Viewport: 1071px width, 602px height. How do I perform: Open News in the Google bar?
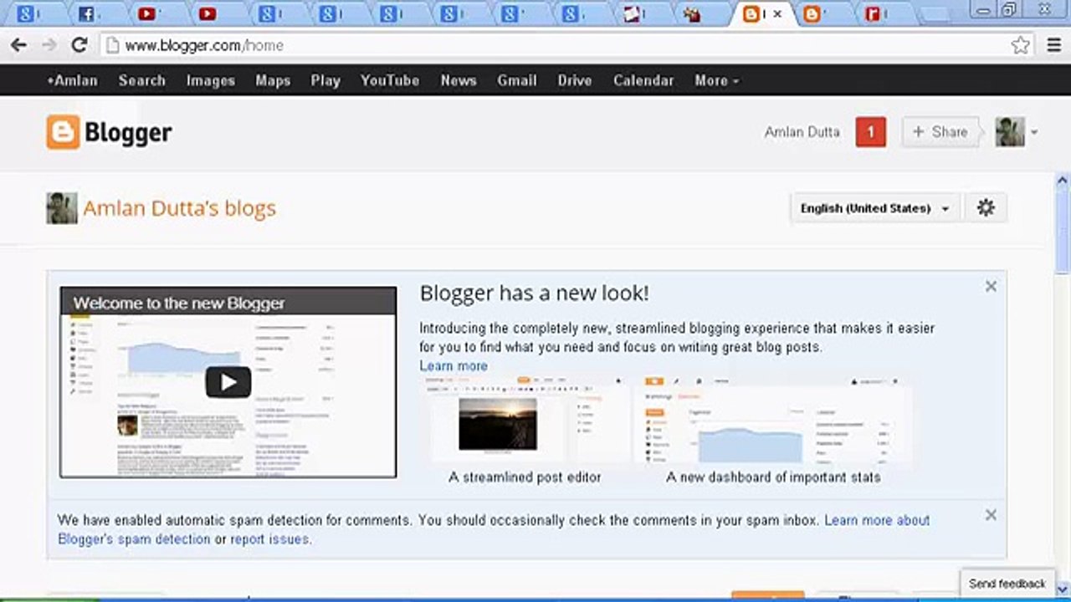459,80
